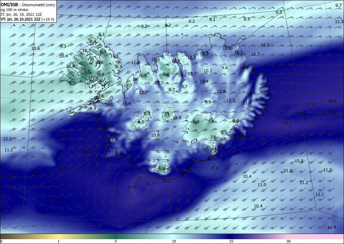Click the 10.9 value in south-central Iceland

(155, 135)
